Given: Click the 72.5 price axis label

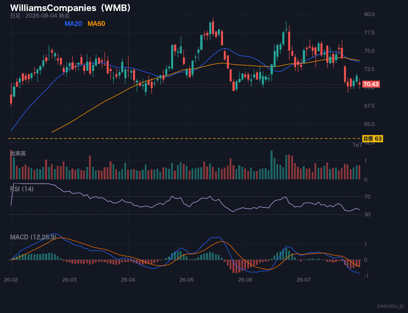Looking at the screenshot, I should (369, 69).
